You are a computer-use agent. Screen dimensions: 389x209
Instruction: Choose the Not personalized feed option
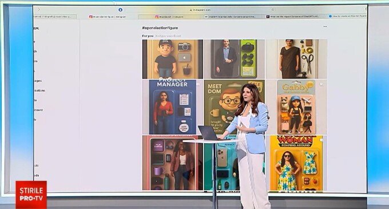tap(168, 36)
